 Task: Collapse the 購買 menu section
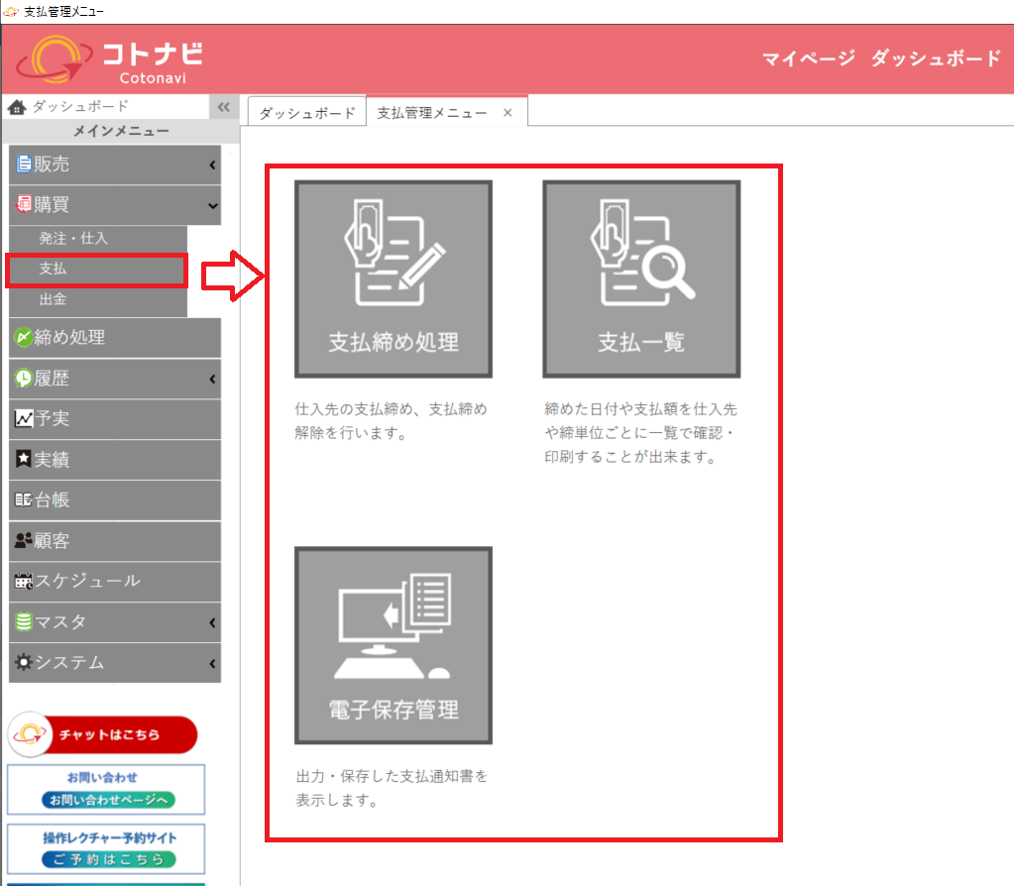click(x=114, y=205)
